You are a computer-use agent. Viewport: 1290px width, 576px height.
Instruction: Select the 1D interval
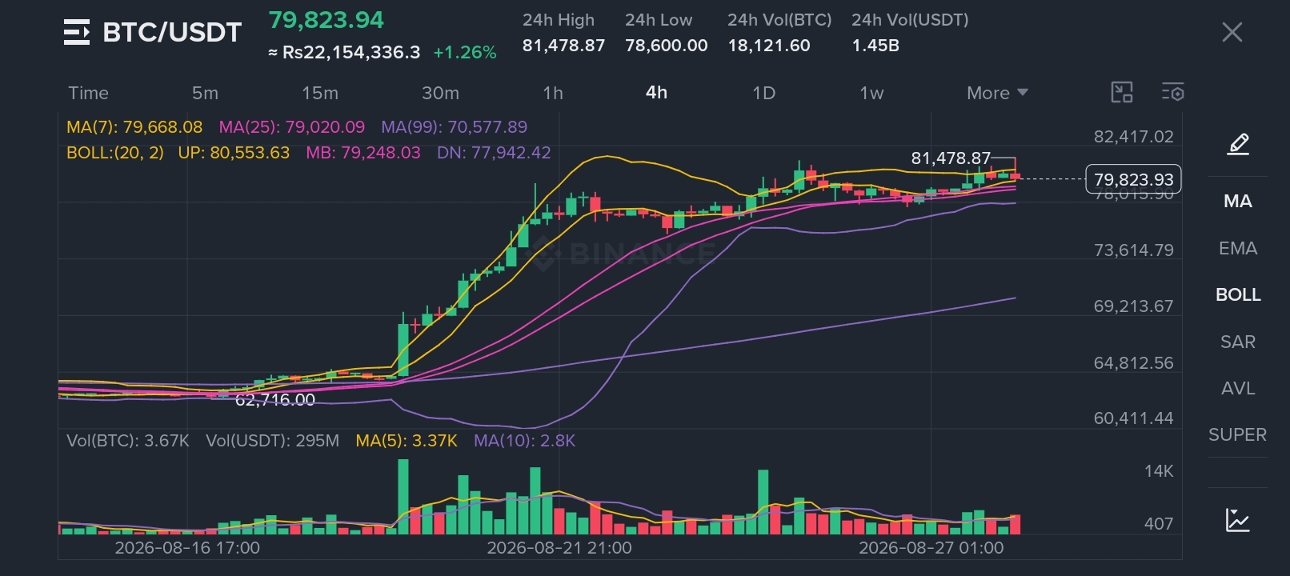tap(763, 93)
